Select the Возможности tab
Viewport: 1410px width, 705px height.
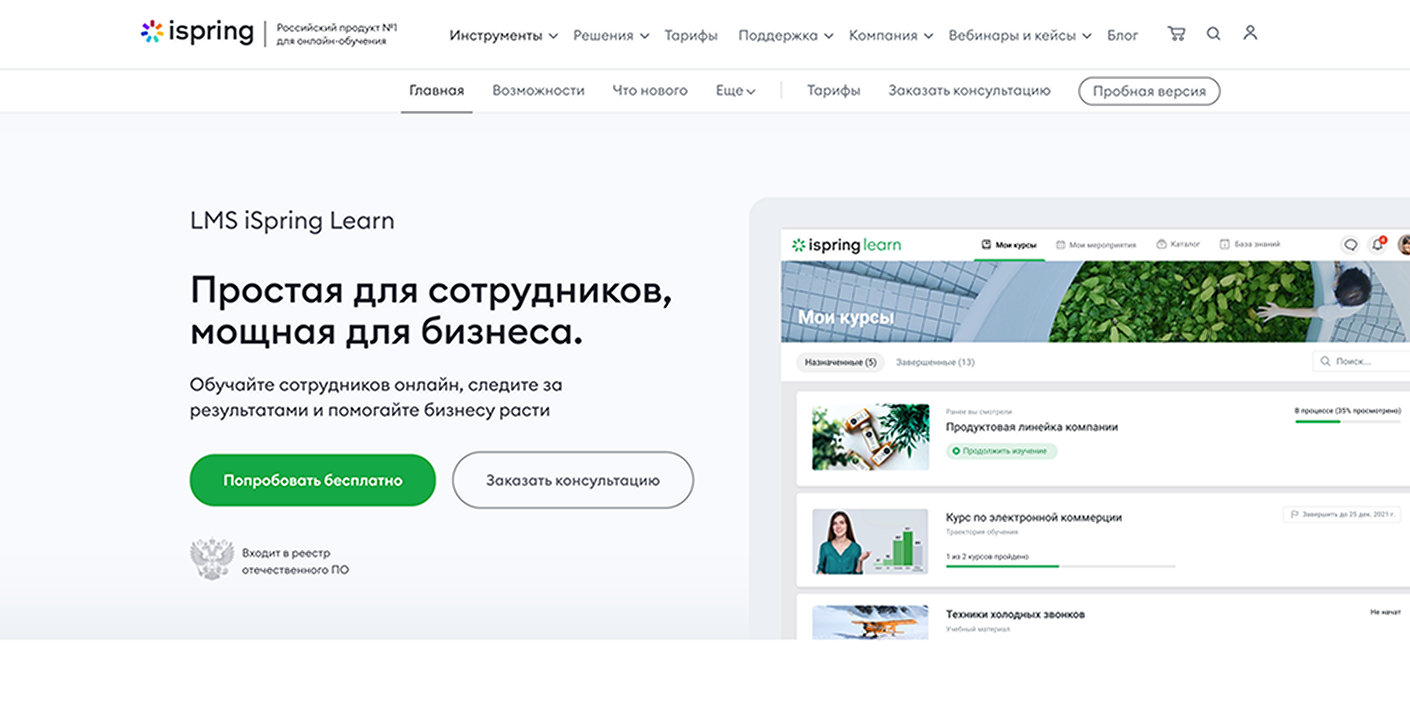[538, 91]
